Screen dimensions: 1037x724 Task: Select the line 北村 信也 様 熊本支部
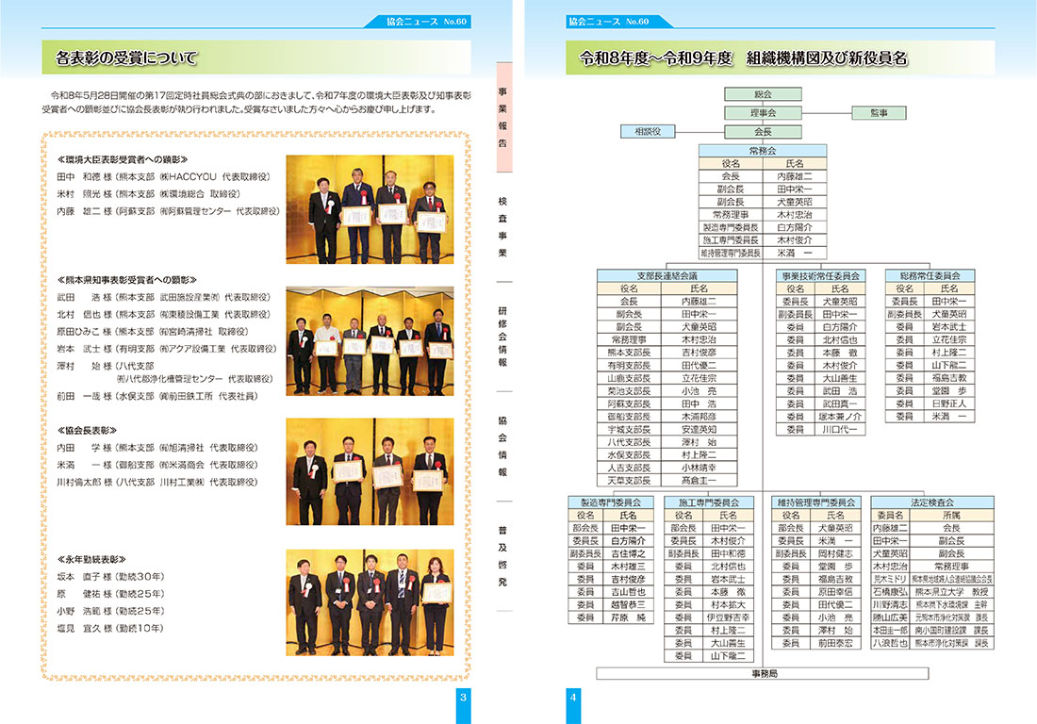(163, 314)
